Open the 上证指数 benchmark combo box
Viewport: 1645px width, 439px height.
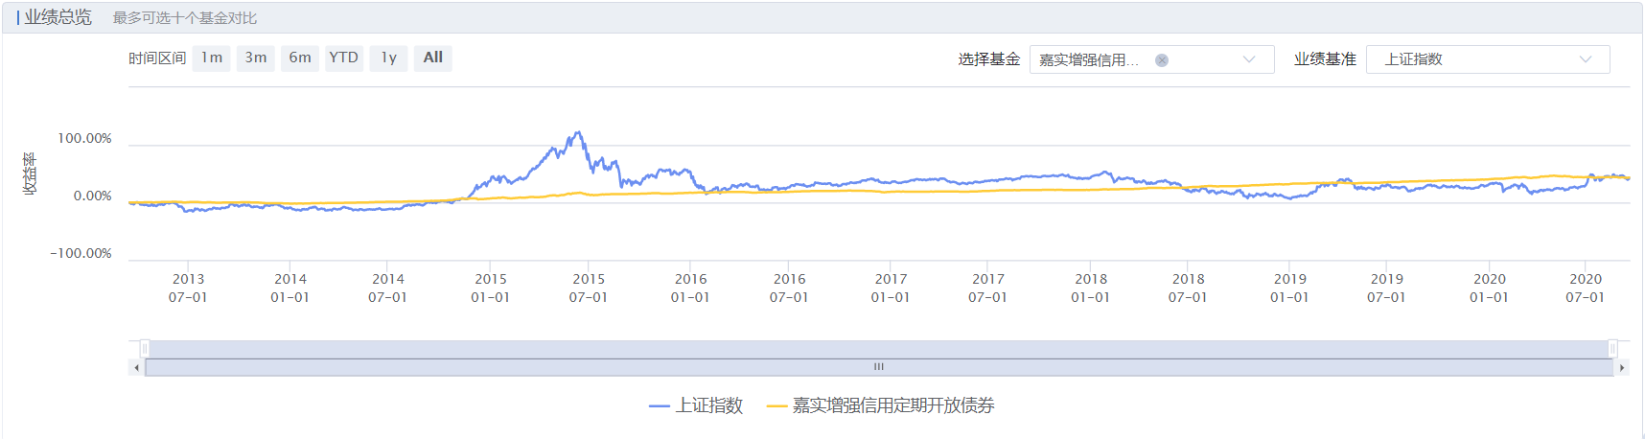point(1476,59)
